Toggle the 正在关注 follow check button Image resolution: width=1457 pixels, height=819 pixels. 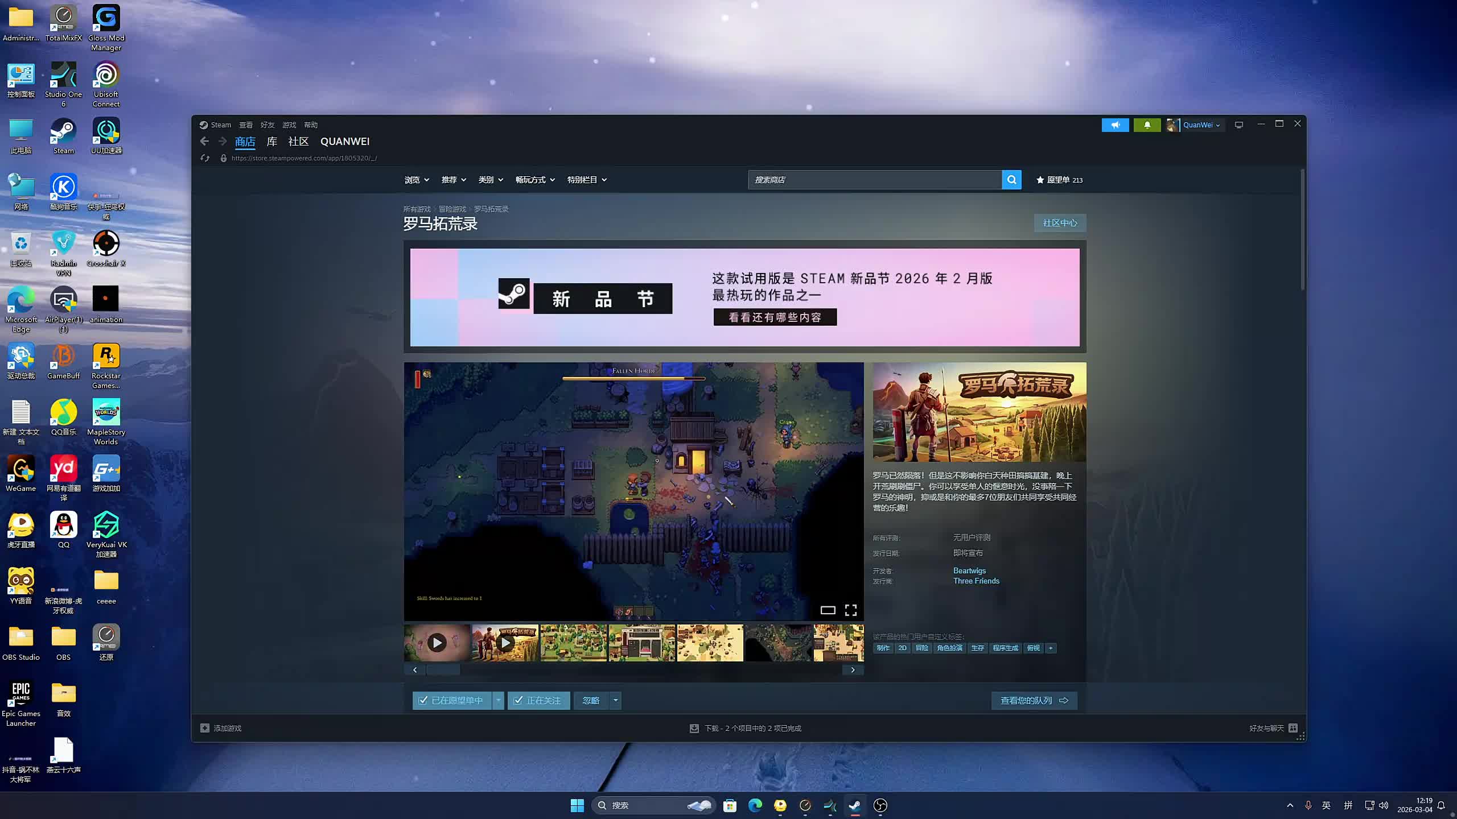(x=538, y=701)
